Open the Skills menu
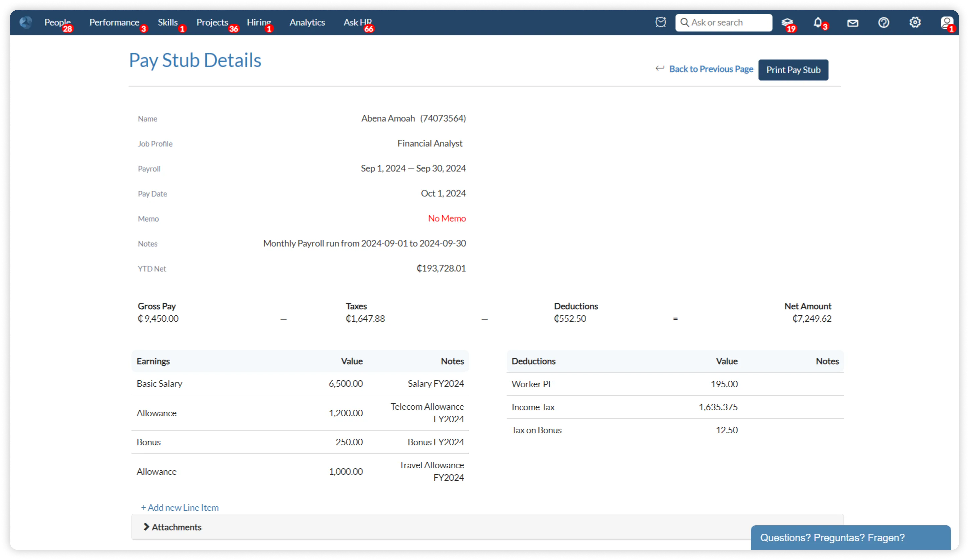 [168, 22]
